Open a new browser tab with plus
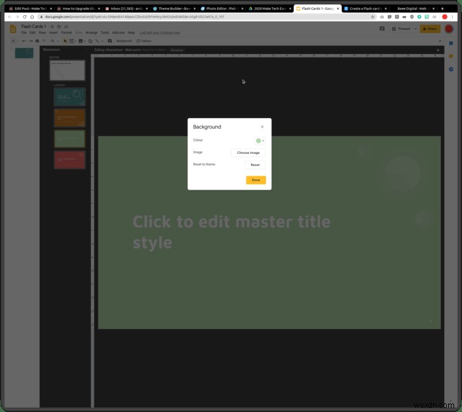The image size is (462, 412). 442,9
